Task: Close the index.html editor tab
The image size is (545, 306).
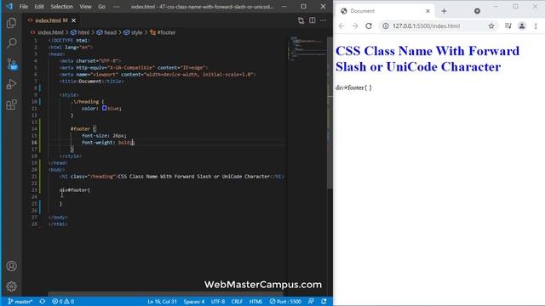Action: [74, 20]
